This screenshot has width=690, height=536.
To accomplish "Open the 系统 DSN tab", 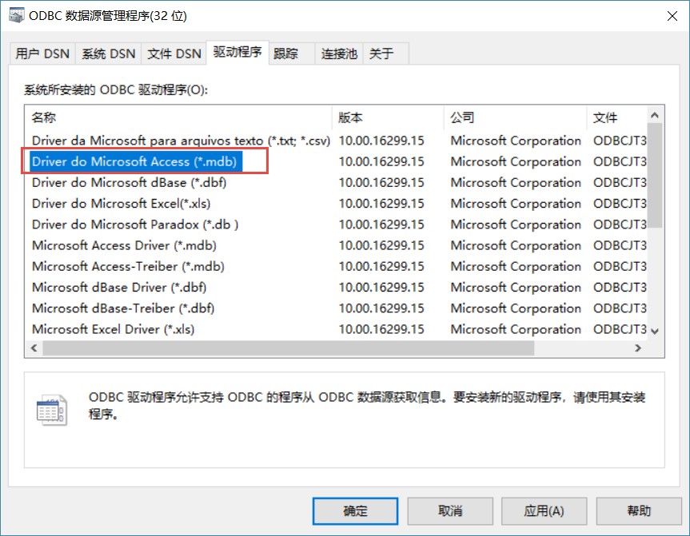I will pyautogui.click(x=109, y=54).
